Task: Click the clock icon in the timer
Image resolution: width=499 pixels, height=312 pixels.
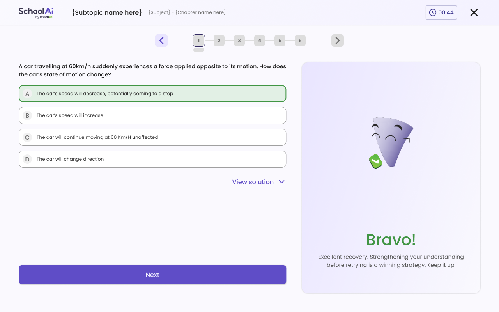Action: [432, 12]
